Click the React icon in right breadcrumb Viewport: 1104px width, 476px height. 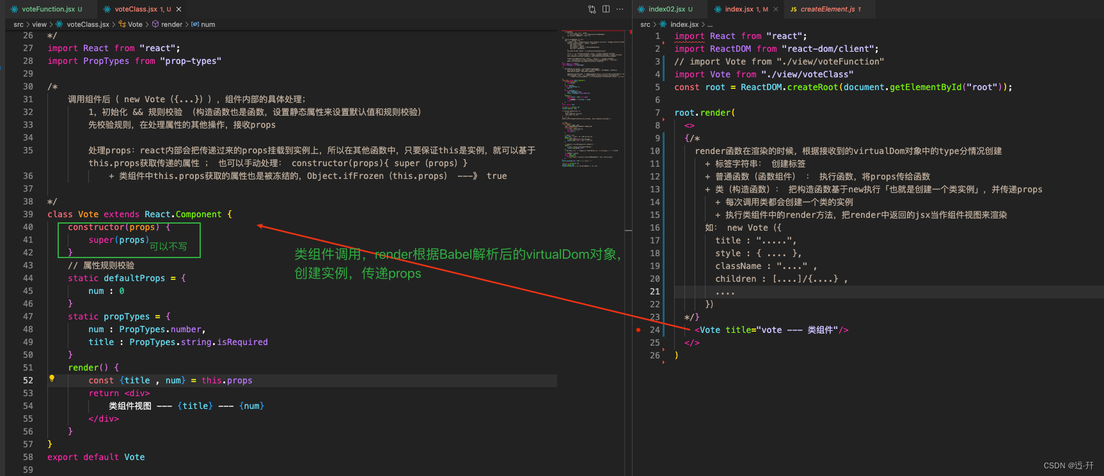663,24
